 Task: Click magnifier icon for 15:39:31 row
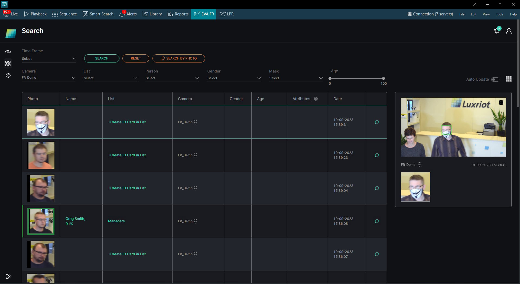click(x=376, y=122)
